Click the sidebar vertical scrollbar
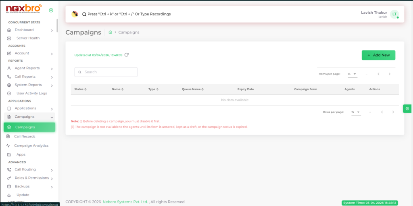 [x=57, y=26]
